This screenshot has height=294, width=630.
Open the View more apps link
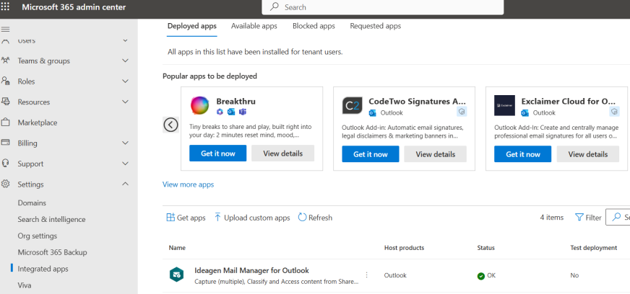(x=188, y=184)
